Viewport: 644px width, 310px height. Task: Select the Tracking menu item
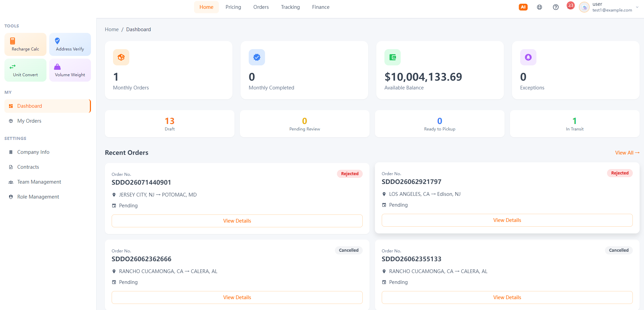coord(290,7)
